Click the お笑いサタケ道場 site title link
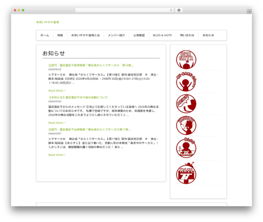263x222 pixels. (47, 22)
